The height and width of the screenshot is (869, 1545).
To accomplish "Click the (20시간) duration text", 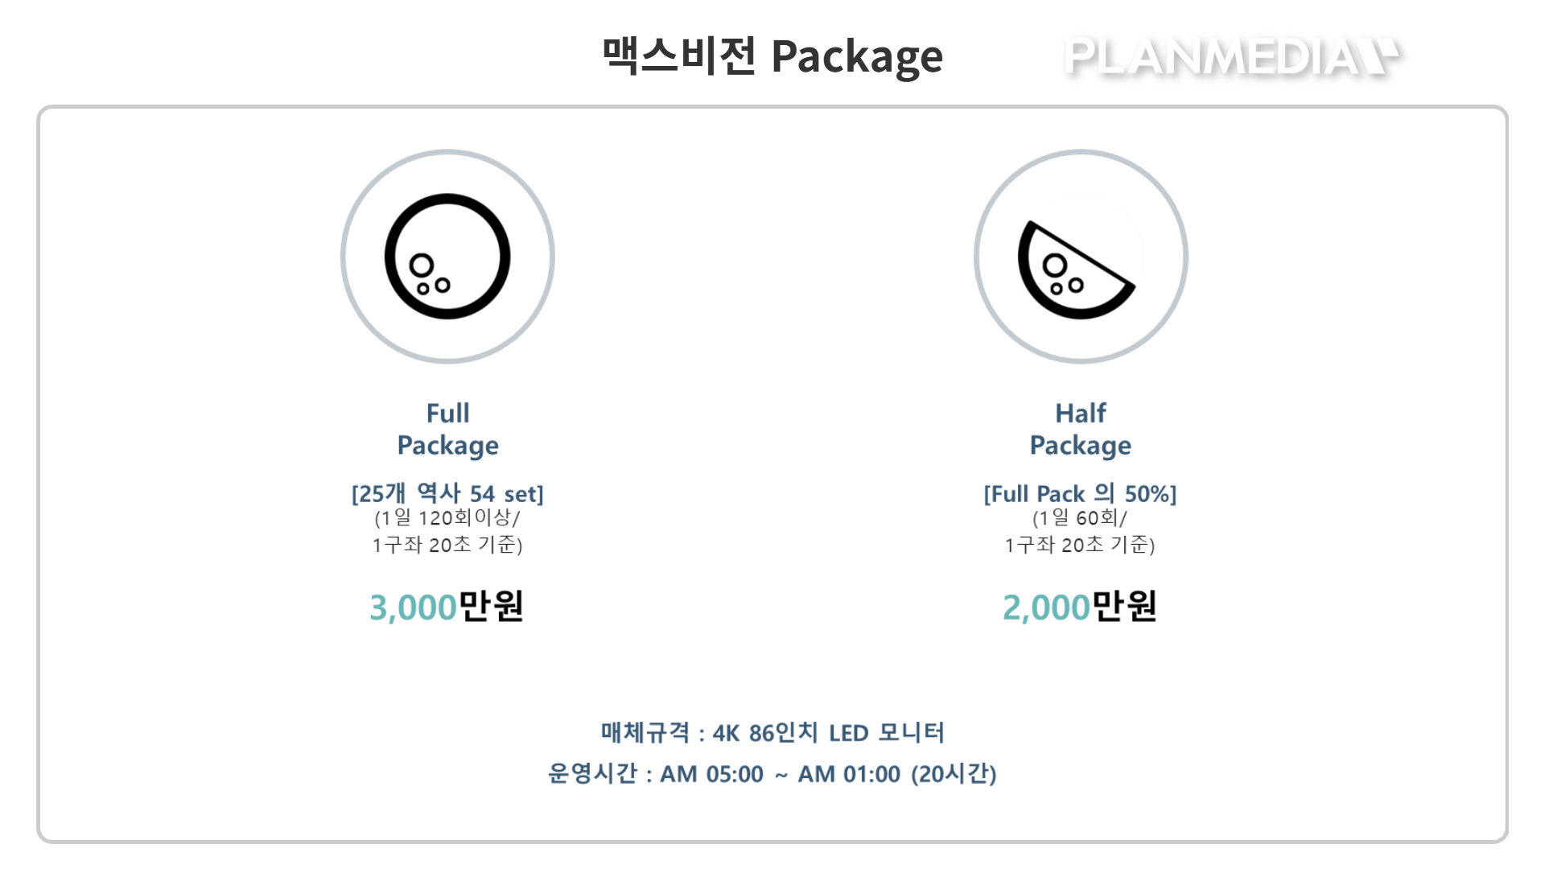I will [x=954, y=774].
